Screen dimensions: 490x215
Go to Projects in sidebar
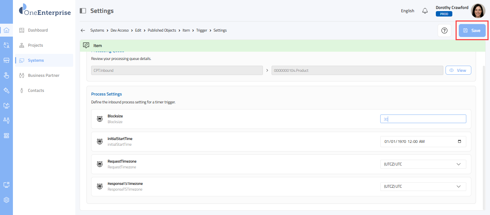tap(35, 45)
